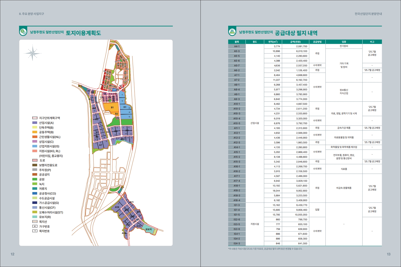Screen dimensions: 401x267
Task: Select the 가스공급시설(G) navy legend swatch
Action: pos(35,203)
